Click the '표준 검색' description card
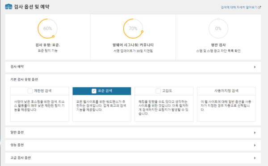The height and width of the screenshot is (166, 268). tap(102, 108)
